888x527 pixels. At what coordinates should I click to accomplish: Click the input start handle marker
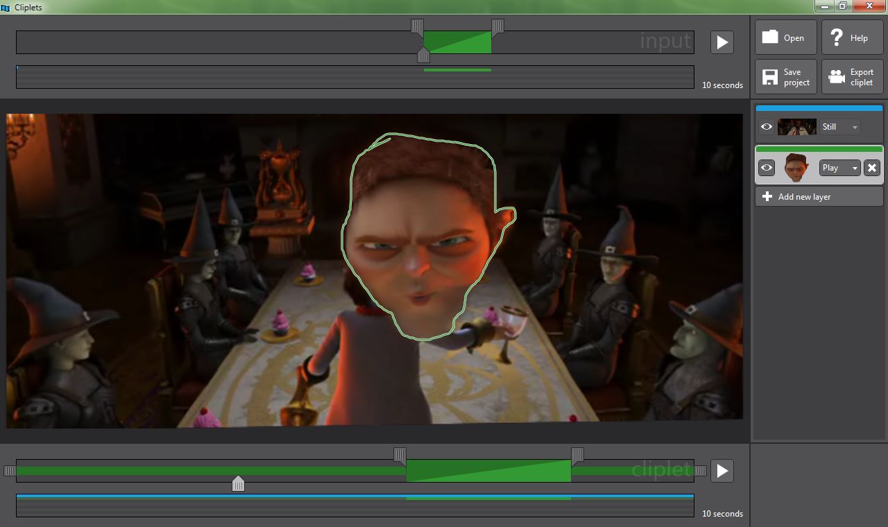point(417,26)
